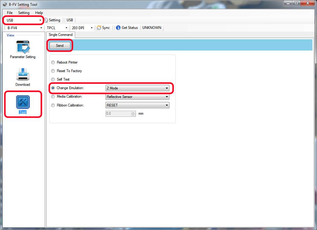Decrease the mm value with down arrow

133,115
